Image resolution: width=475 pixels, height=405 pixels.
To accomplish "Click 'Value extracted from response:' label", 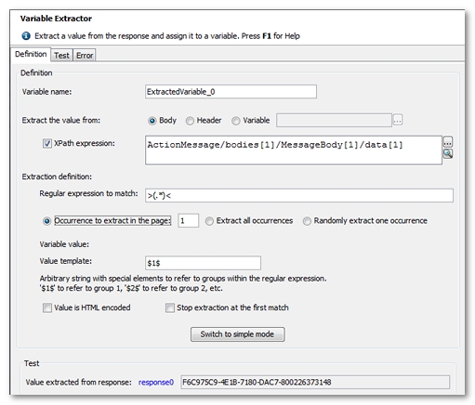I will (x=78, y=383).
